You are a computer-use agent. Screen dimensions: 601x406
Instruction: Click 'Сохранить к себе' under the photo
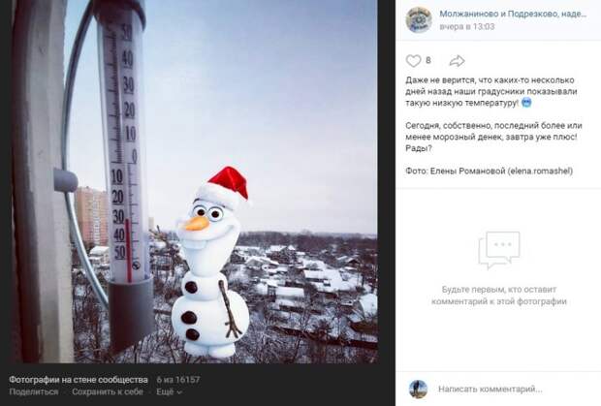point(108,391)
